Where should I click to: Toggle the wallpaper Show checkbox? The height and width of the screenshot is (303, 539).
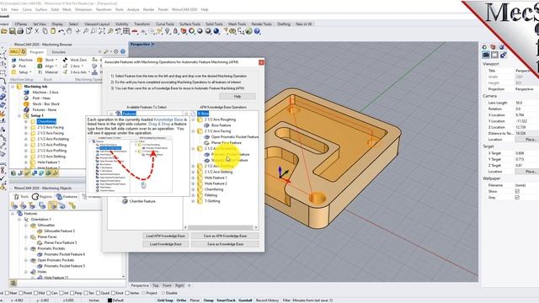click(517, 191)
